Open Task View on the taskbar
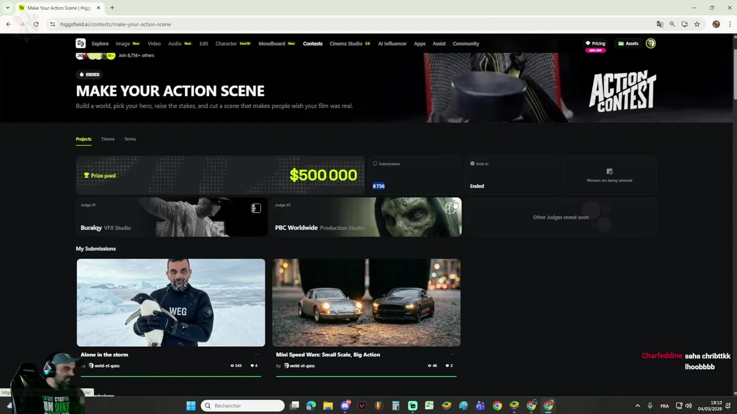 point(294,406)
